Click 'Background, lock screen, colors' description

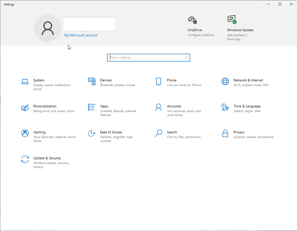click(54, 111)
